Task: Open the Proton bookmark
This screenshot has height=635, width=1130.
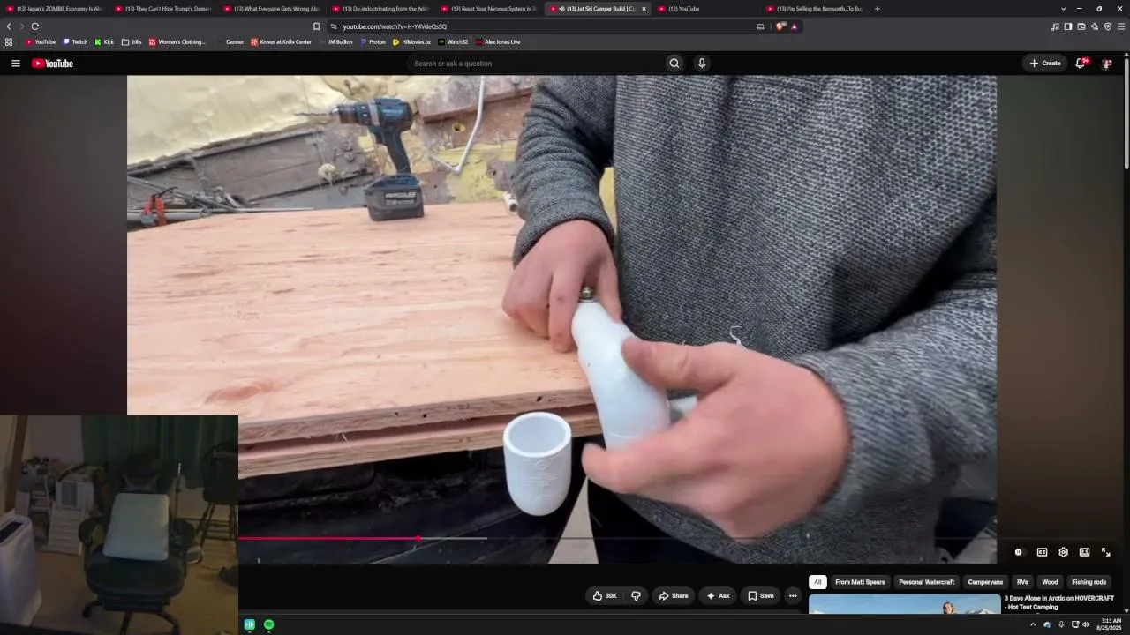Action: click(373, 41)
